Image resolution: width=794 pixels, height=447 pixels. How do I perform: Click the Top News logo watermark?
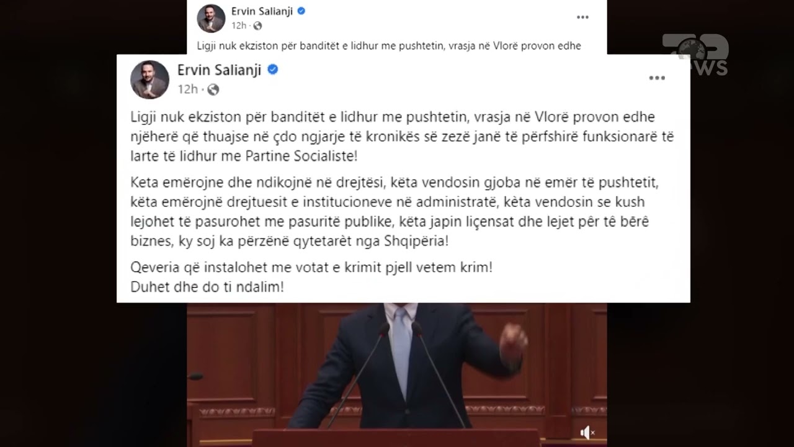click(x=695, y=55)
